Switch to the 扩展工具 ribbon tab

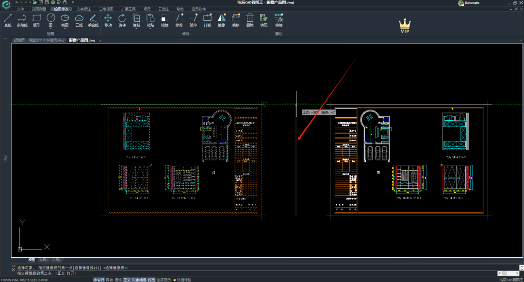point(128,9)
